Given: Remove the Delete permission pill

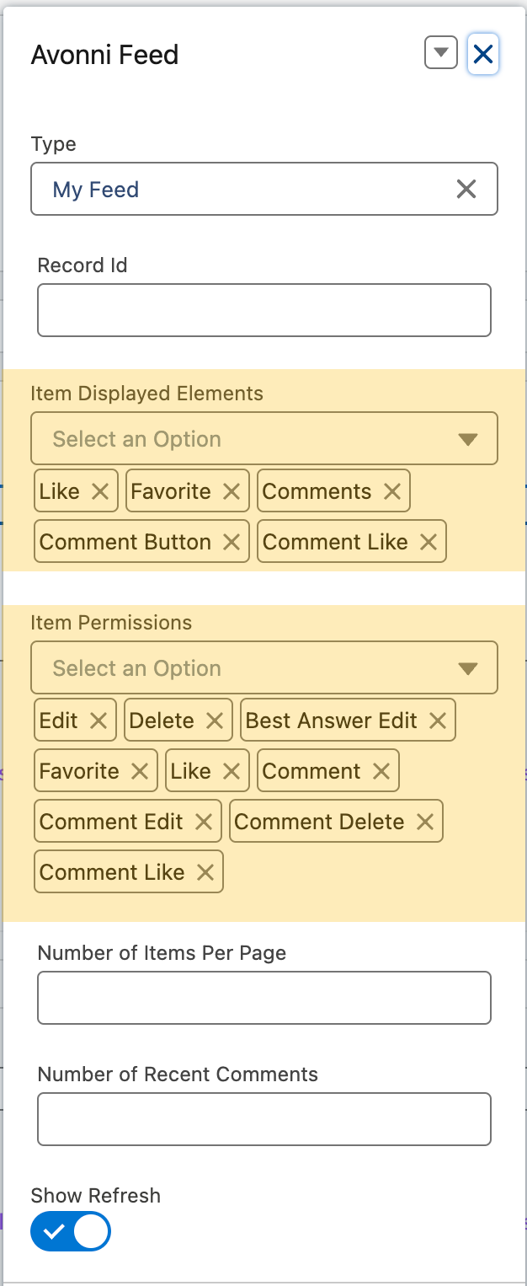Looking at the screenshot, I should pos(215,721).
